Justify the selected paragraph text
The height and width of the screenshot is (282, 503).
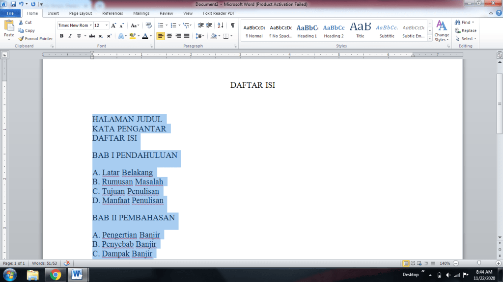point(187,36)
